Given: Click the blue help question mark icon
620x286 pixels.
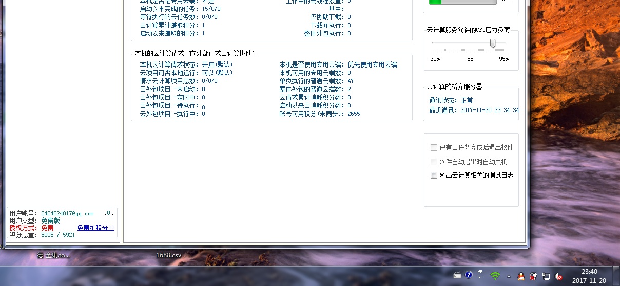Looking at the screenshot, I should (x=469, y=275).
